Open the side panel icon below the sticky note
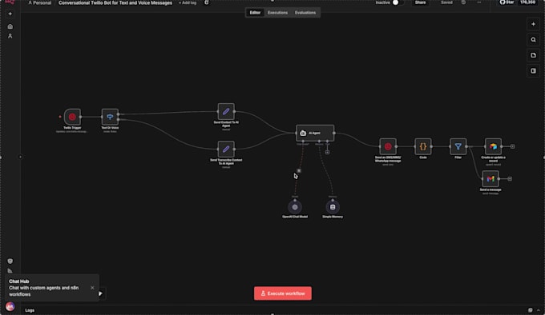Screen dimensions: 545x315 tap(533, 71)
